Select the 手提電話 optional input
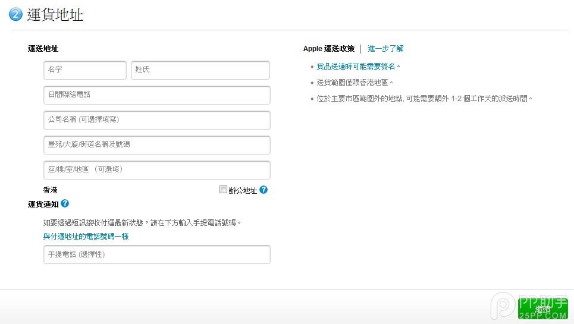Screen dimensions: 574x324 pyautogui.click(x=157, y=254)
